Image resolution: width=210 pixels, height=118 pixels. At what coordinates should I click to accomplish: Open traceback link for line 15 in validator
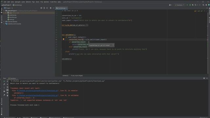coord(37,95)
